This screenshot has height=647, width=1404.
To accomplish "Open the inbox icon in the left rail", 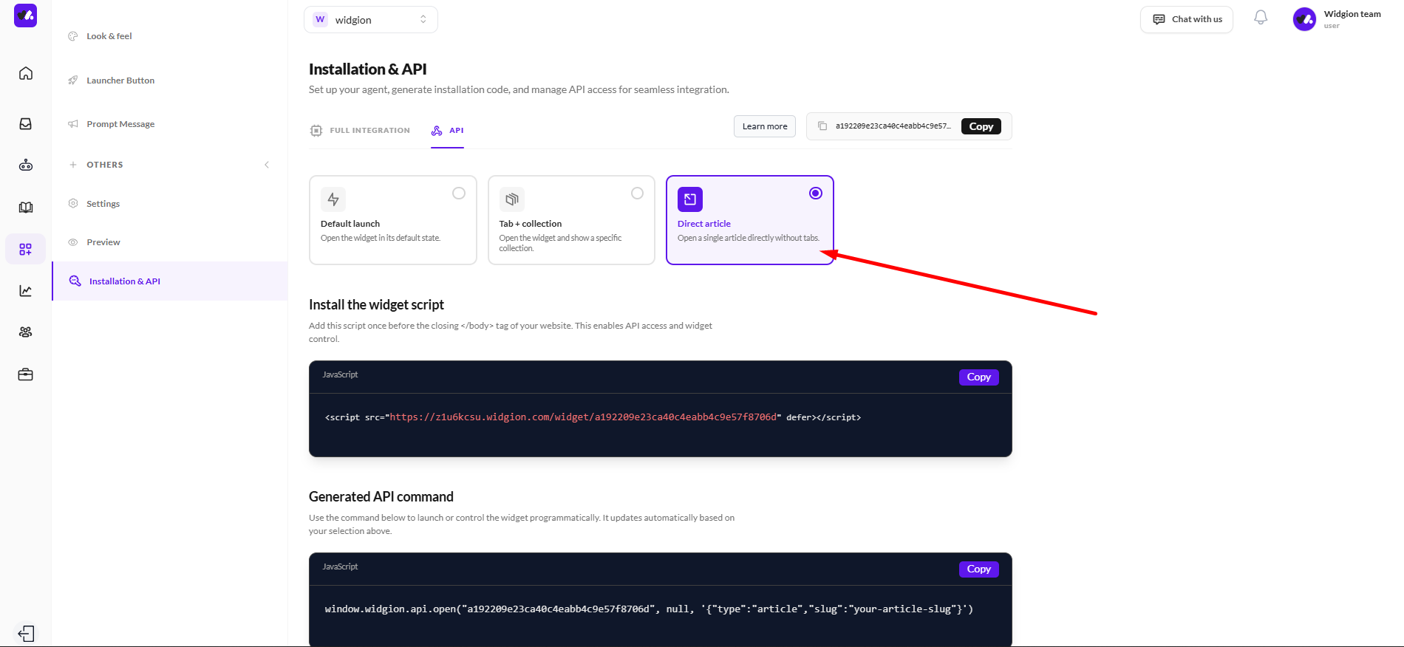I will 26,124.
